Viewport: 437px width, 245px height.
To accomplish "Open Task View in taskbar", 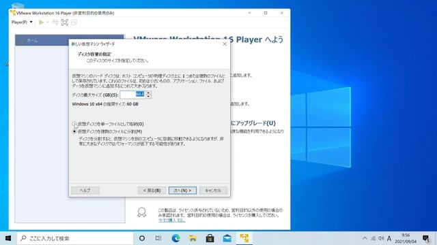I will pos(158,238).
